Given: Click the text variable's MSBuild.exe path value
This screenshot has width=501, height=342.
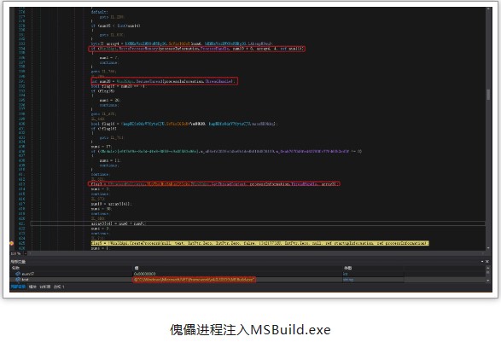Looking at the screenshot, I should pos(194,280).
